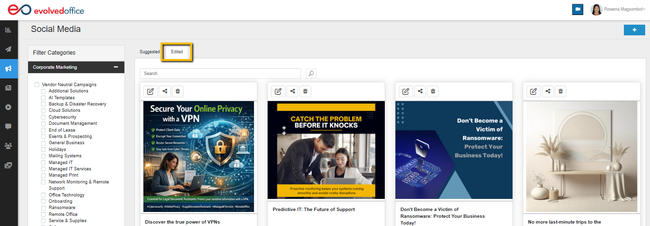The height and width of the screenshot is (226, 650).
Task: Check the Cybersecurity category checkbox
Action: coord(44,117)
